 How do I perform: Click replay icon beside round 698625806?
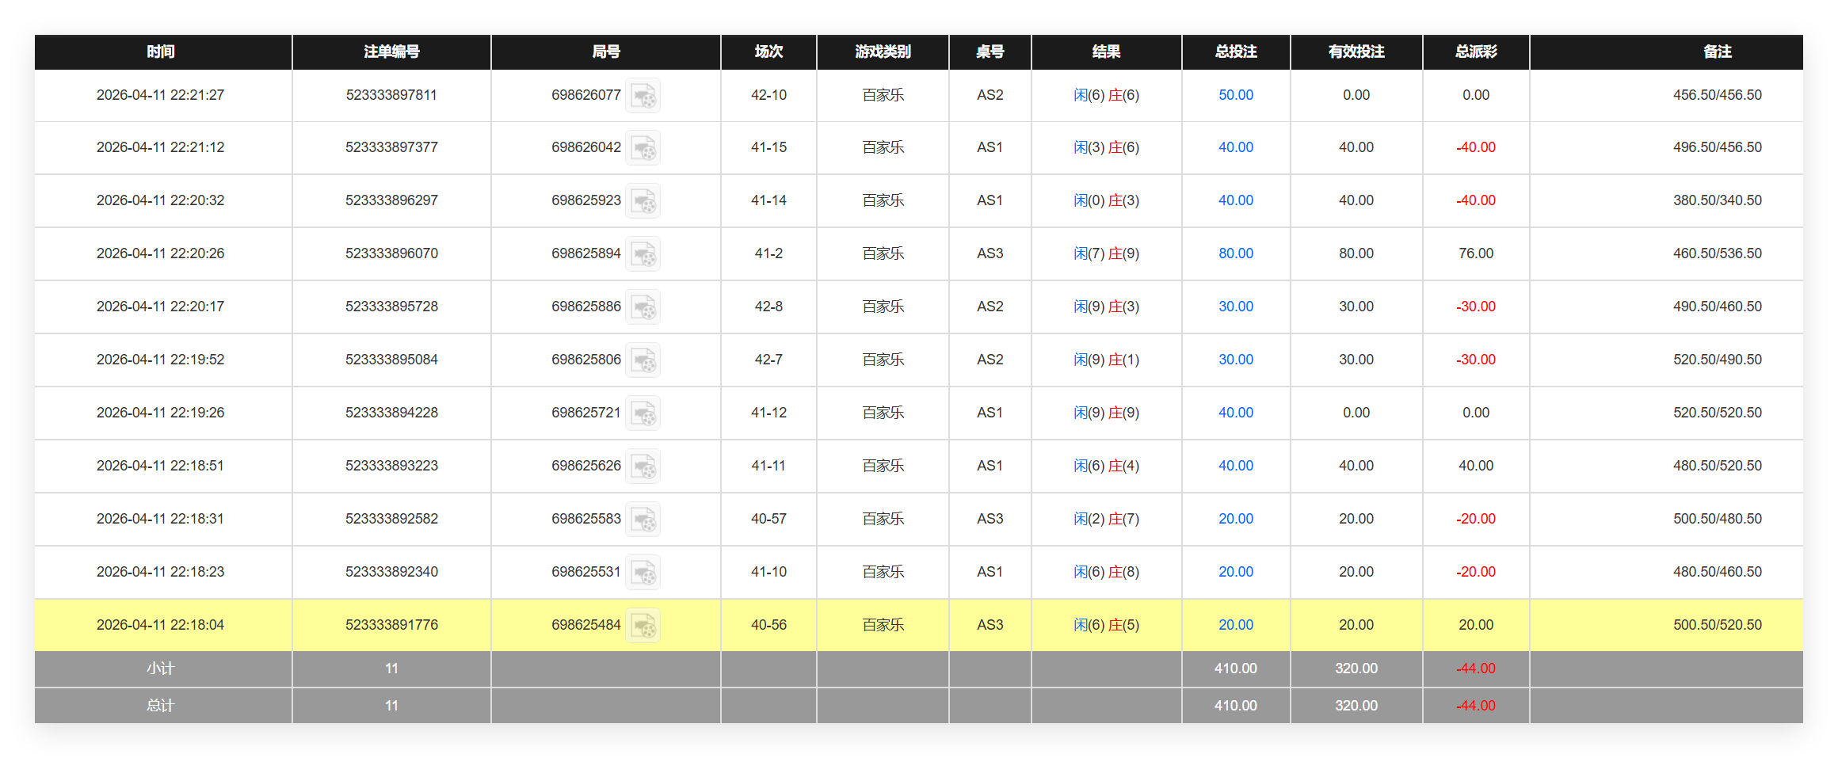point(643,360)
